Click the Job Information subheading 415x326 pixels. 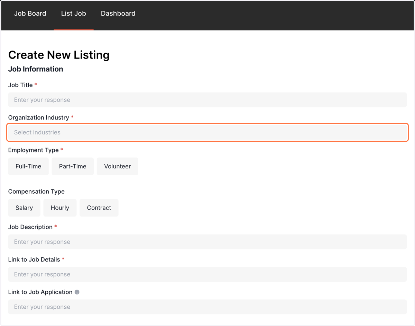pyautogui.click(x=36, y=69)
